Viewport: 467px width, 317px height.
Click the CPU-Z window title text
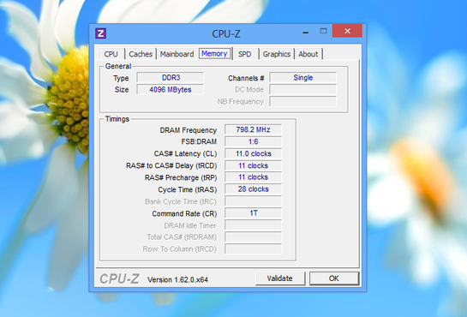point(226,33)
